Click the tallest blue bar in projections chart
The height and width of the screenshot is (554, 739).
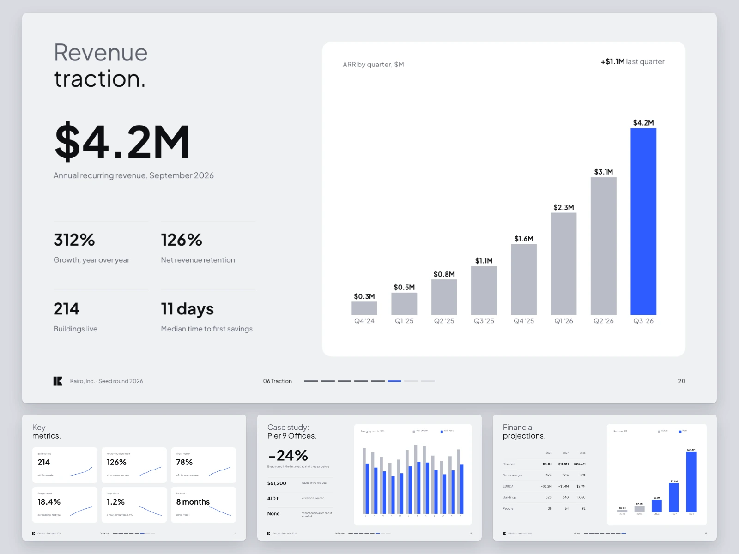(691, 482)
